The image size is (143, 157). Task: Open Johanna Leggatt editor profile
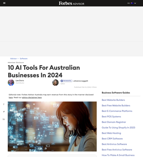(x=81, y=81)
